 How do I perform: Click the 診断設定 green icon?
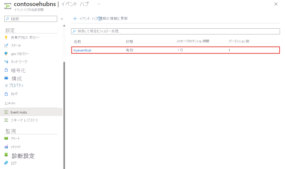[6, 155]
